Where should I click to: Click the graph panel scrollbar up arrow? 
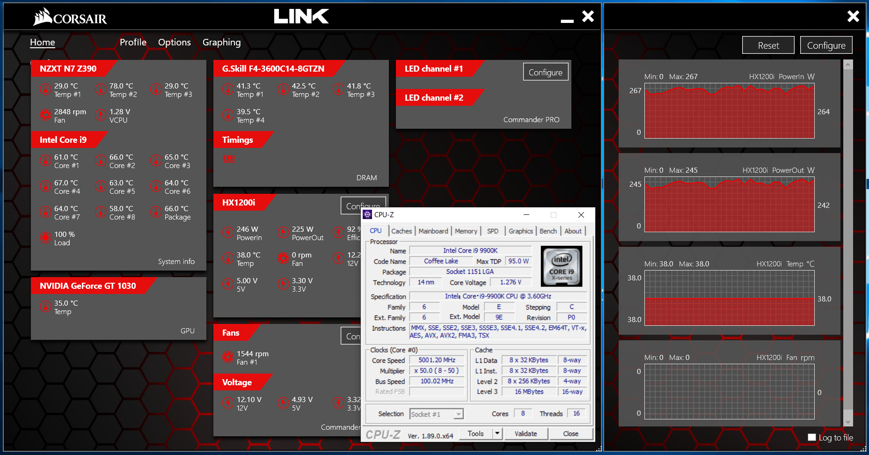[848, 65]
